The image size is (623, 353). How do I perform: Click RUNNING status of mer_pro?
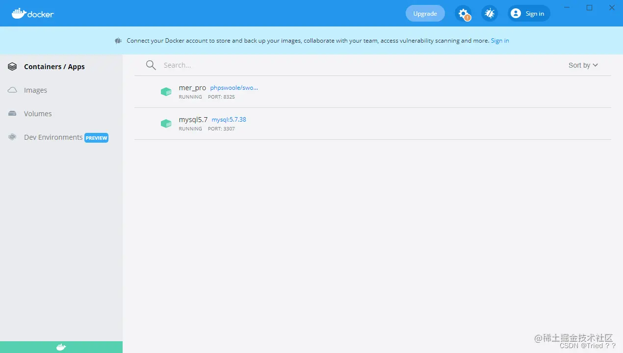190,97
